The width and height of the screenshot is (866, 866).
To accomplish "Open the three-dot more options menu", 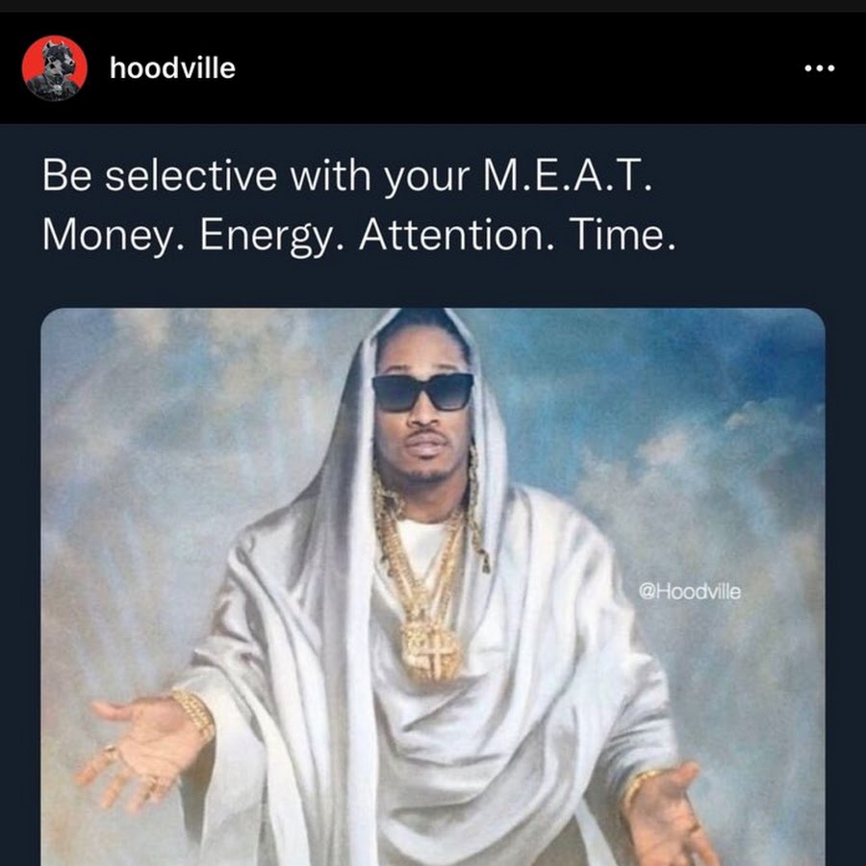I will [820, 68].
